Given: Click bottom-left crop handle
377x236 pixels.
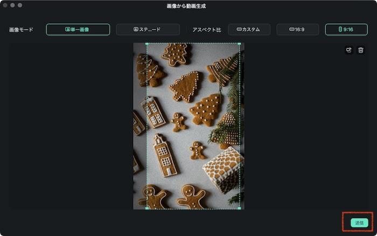Looking at the screenshot, I should (147, 208).
